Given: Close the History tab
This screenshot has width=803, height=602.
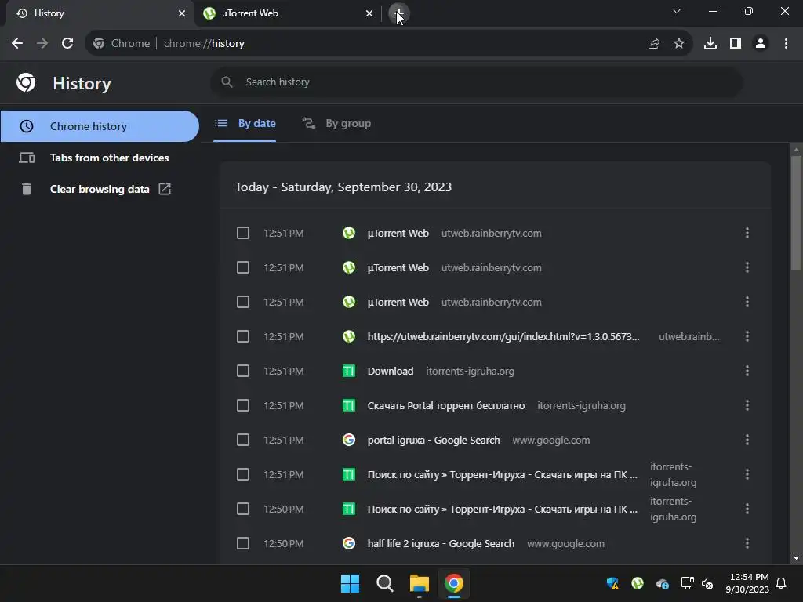Looking at the screenshot, I should pyautogui.click(x=182, y=13).
